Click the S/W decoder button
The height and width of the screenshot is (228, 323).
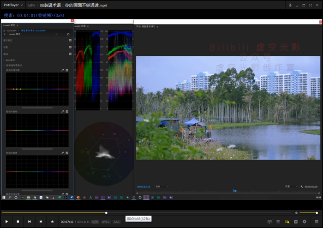(x=95, y=222)
